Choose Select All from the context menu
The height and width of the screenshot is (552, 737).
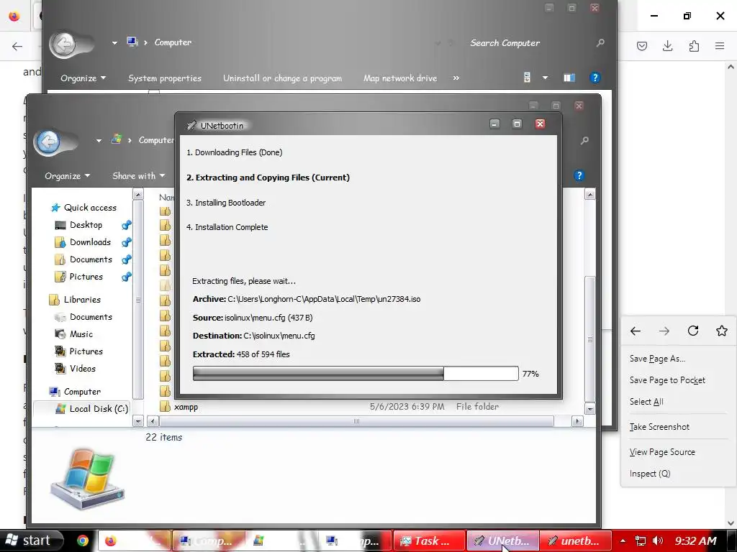[x=646, y=402]
